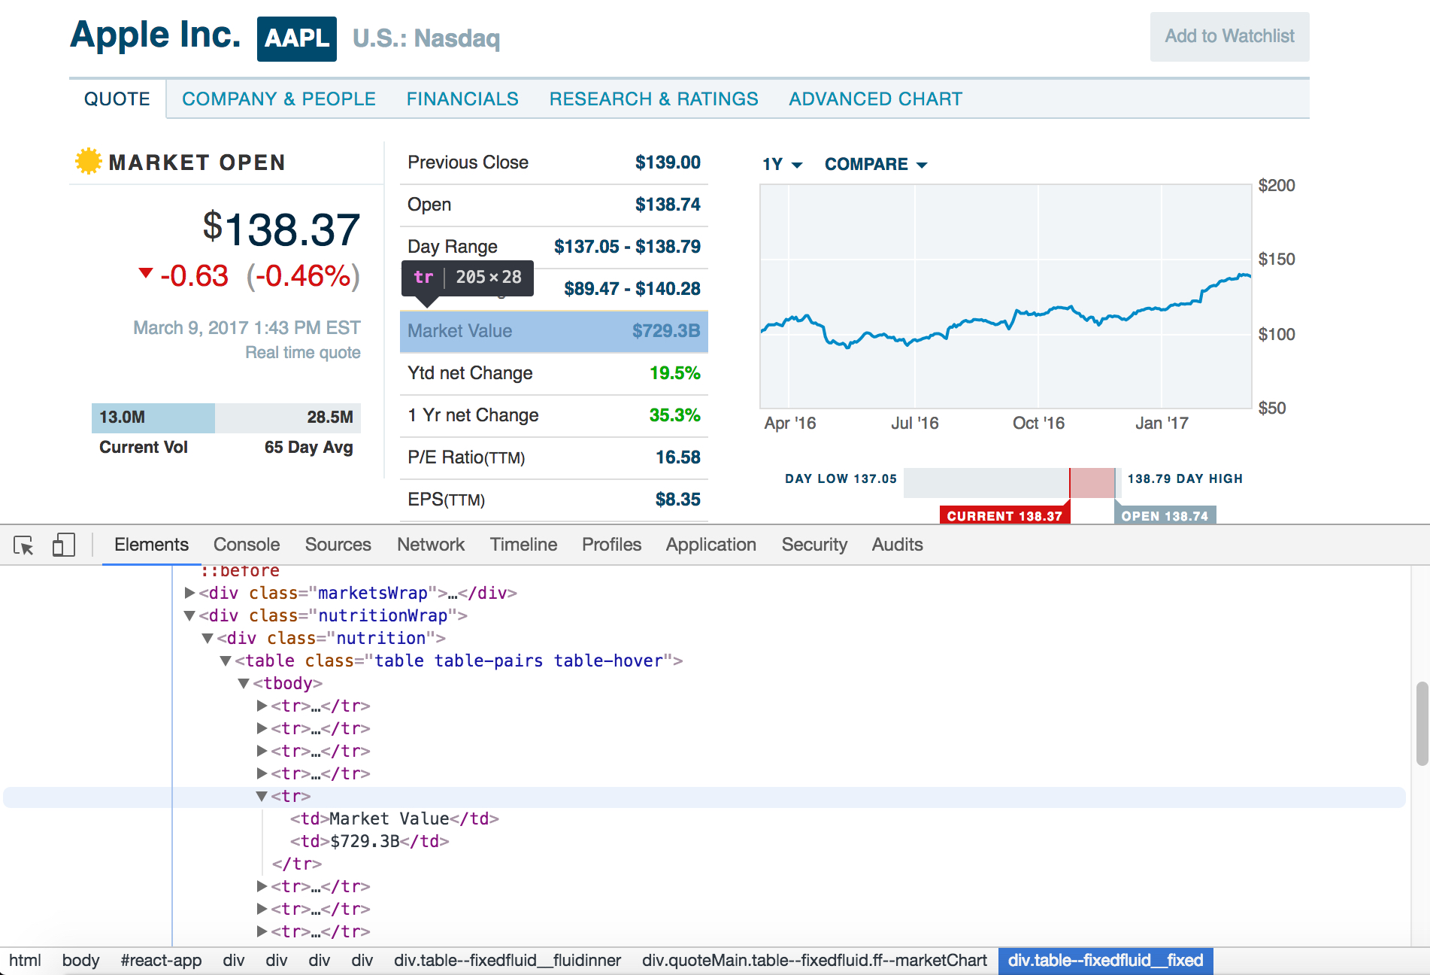Open the COMPARE dropdown
The height and width of the screenshot is (975, 1430).
coord(876,164)
